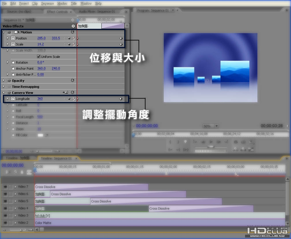291x239 pixels.
Task: Expand the Opacity effect properties
Action: (x=3, y=80)
